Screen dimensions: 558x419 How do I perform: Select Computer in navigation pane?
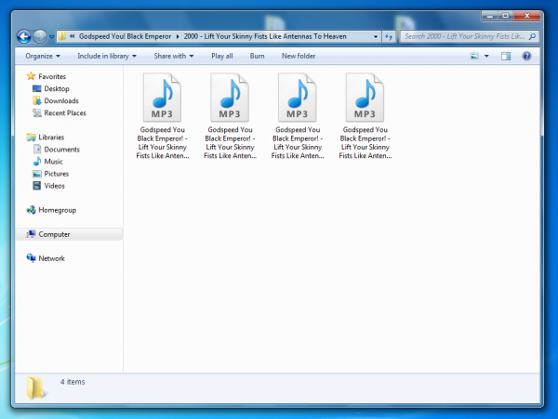[x=54, y=234]
